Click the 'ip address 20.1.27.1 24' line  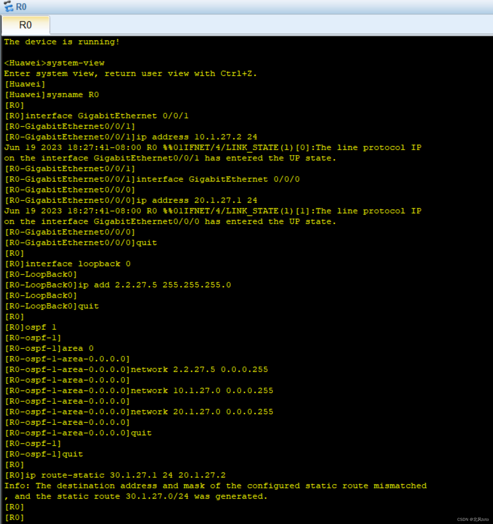coord(131,200)
